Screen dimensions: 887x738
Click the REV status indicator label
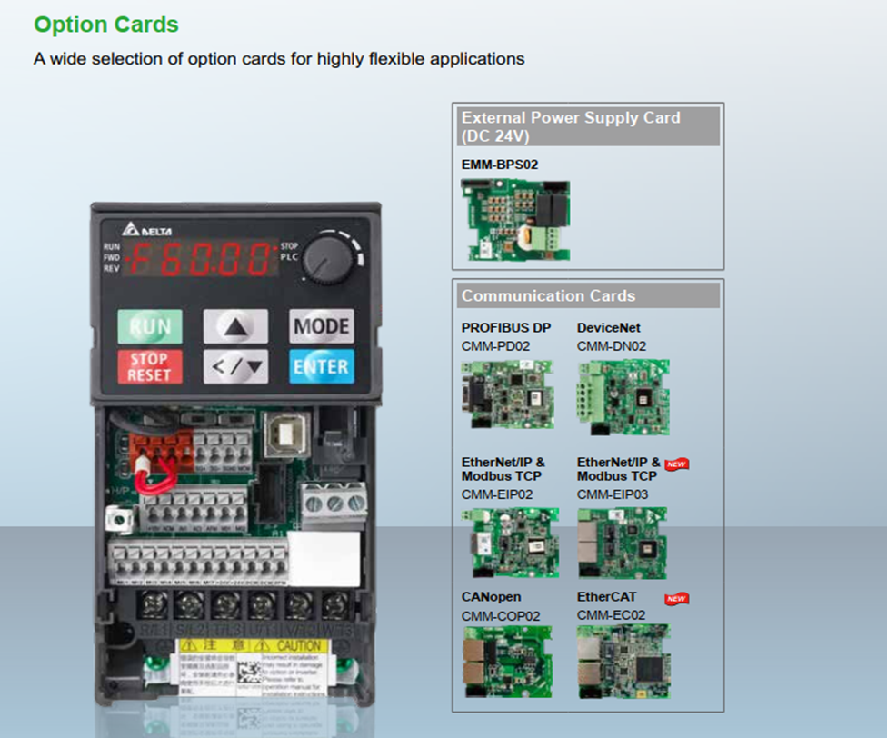point(112,268)
